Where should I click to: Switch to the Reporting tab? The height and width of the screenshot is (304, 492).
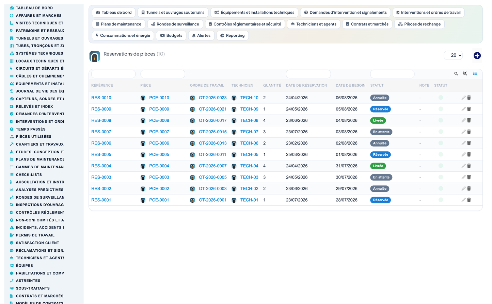point(232,35)
